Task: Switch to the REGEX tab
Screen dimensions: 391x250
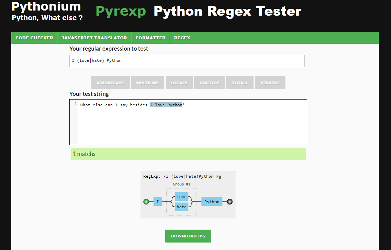Action: coord(182,38)
